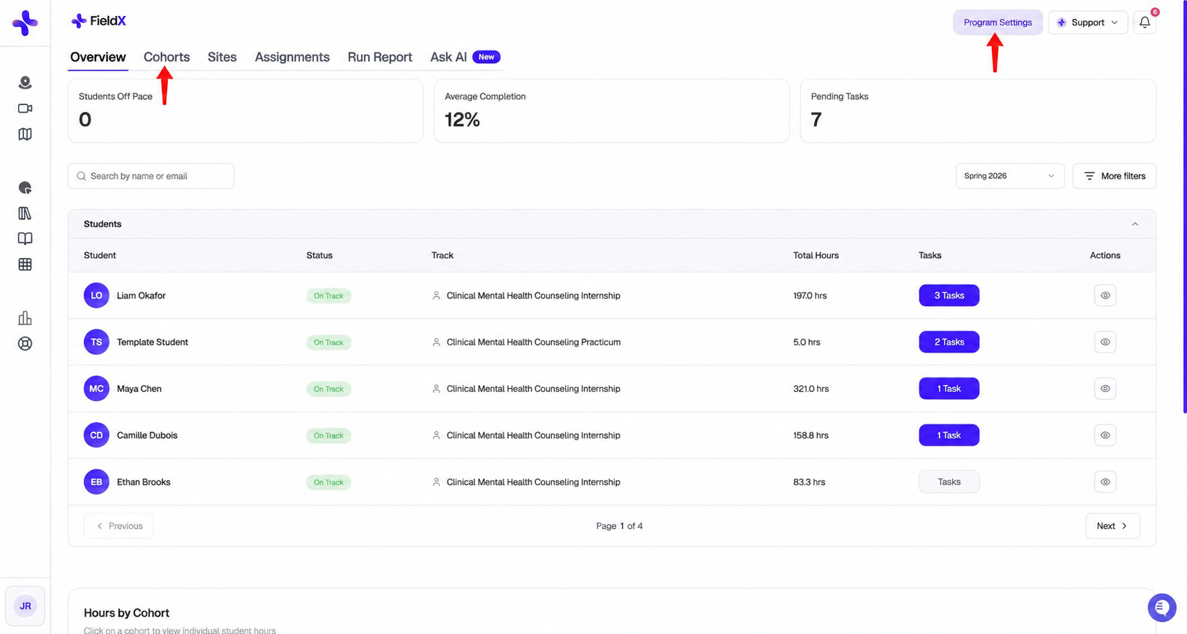Switch to the Overview tab
Viewport: 1187px width, 634px height.
pos(98,57)
